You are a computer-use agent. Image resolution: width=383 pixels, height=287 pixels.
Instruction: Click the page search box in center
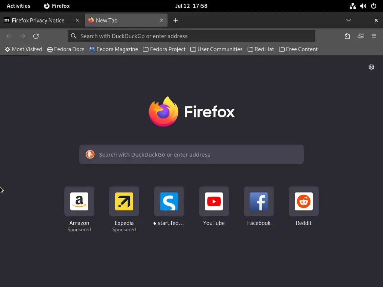[x=191, y=154]
